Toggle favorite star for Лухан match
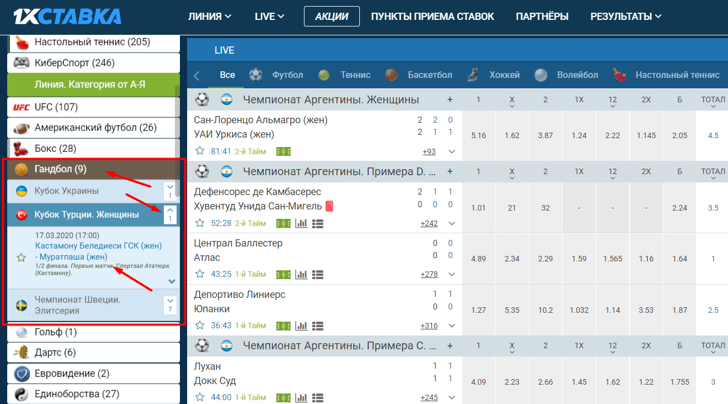The width and height of the screenshot is (728, 404). (x=200, y=397)
